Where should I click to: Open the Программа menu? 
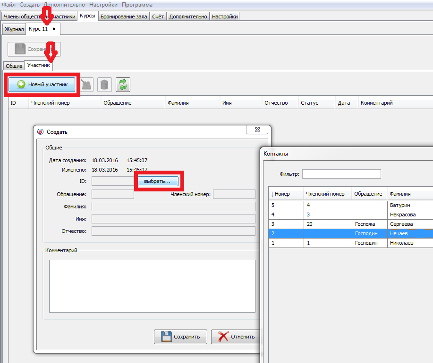[x=137, y=5]
